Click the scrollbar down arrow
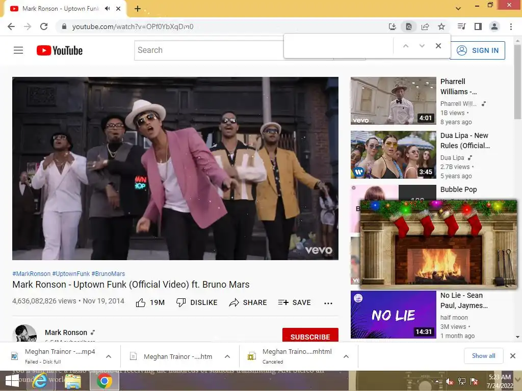Screen dimensions: 522x391 click(x=518, y=337)
